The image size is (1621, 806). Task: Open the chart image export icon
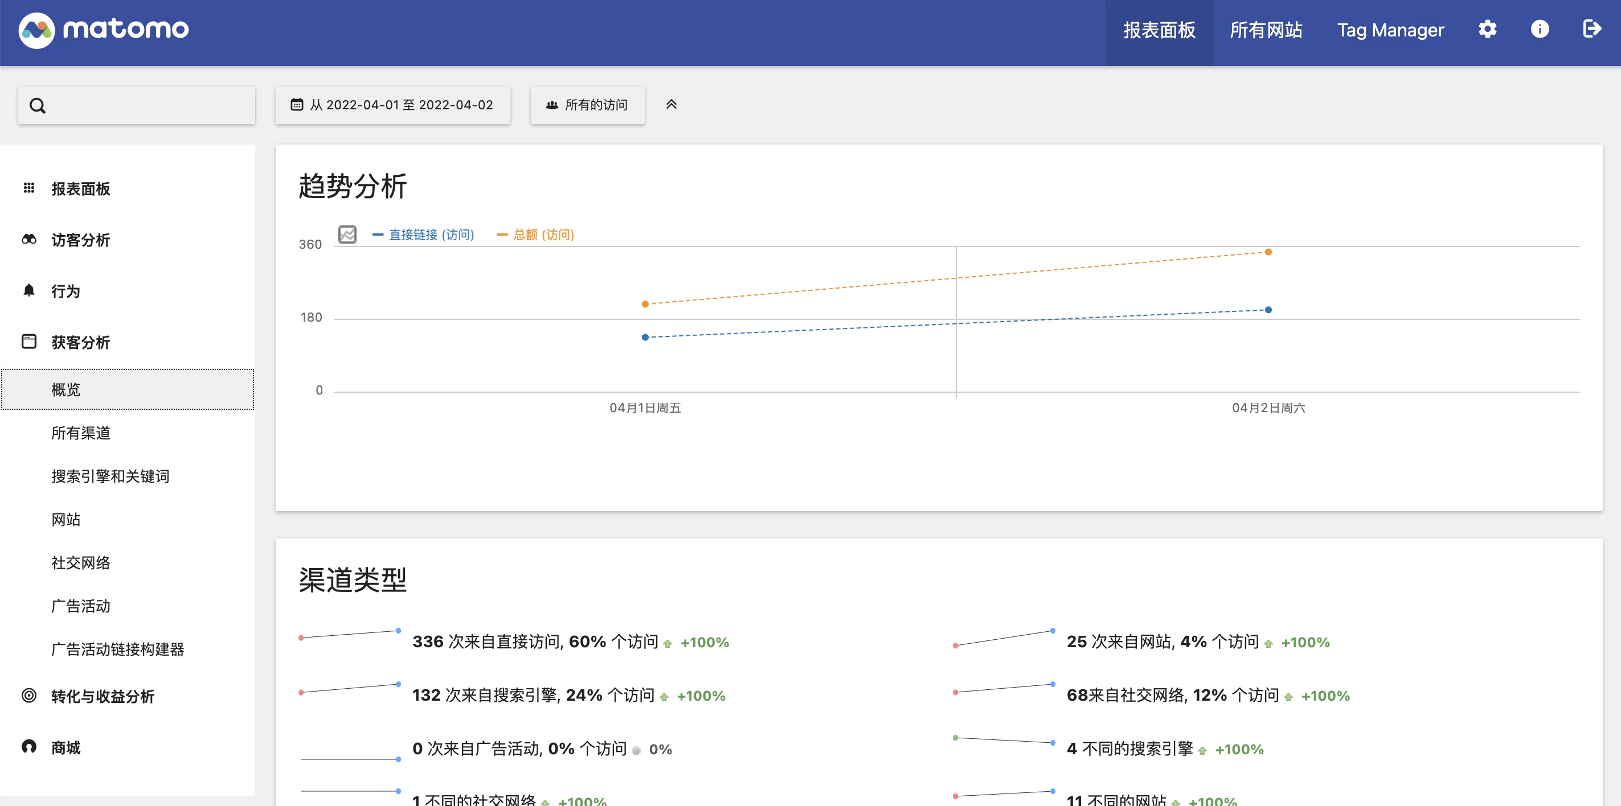[x=347, y=234]
